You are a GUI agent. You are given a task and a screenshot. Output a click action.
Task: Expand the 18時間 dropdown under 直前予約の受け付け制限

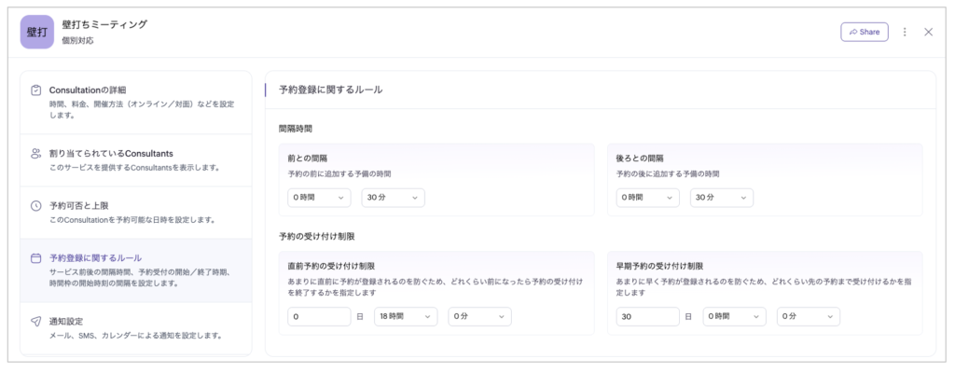coord(406,317)
